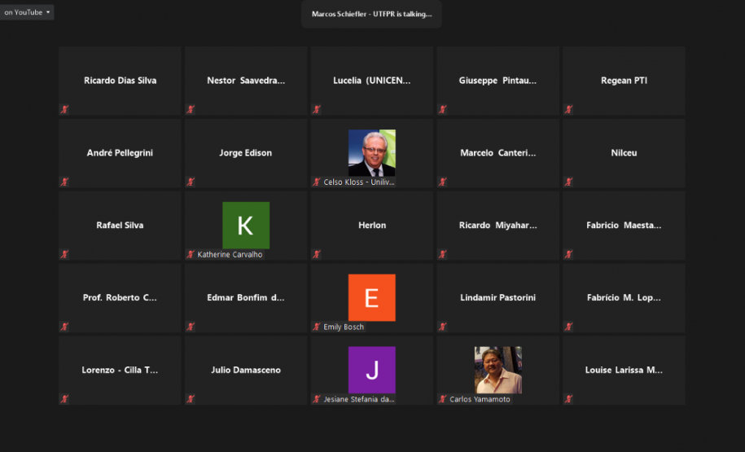Select André Pellegrini's participant tile
The height and width of the screenshot is (452, 745).
[120, 153]
